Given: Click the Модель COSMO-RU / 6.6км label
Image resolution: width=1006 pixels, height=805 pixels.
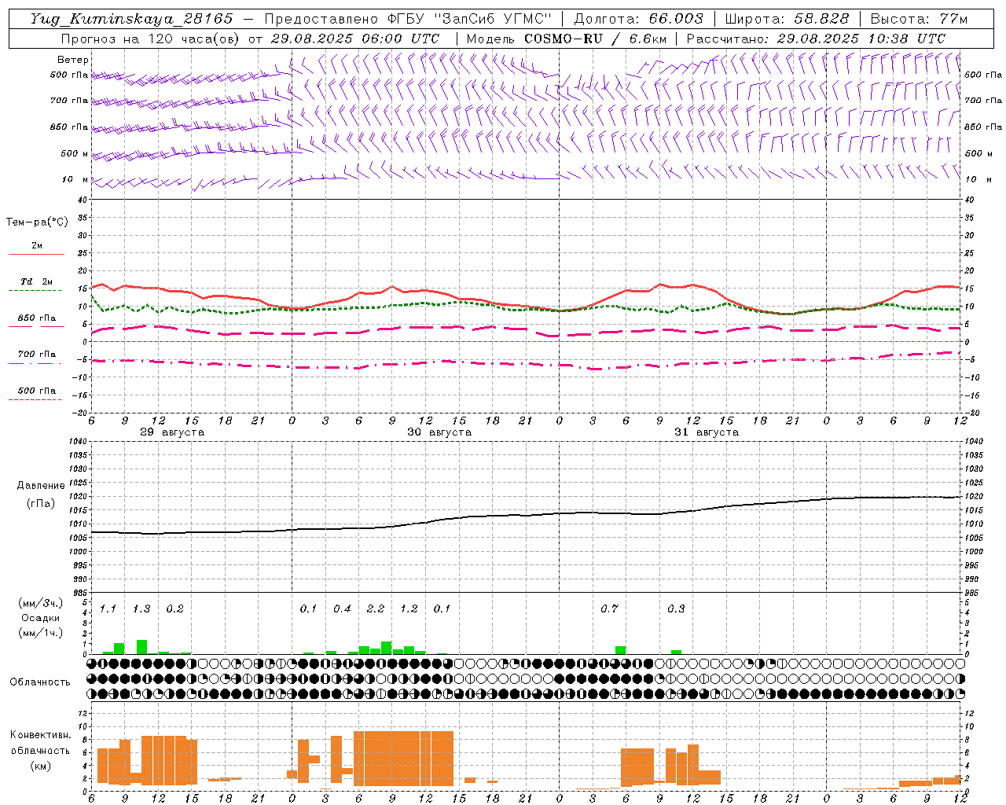Looking at the screenshot, I should click(567, 38).
